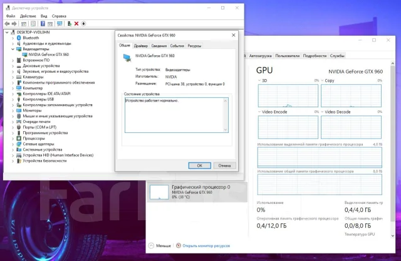Click the resource monitor icon in Task Manager
The height and width of the screenshot is (261, 401).
coord(179,246)
